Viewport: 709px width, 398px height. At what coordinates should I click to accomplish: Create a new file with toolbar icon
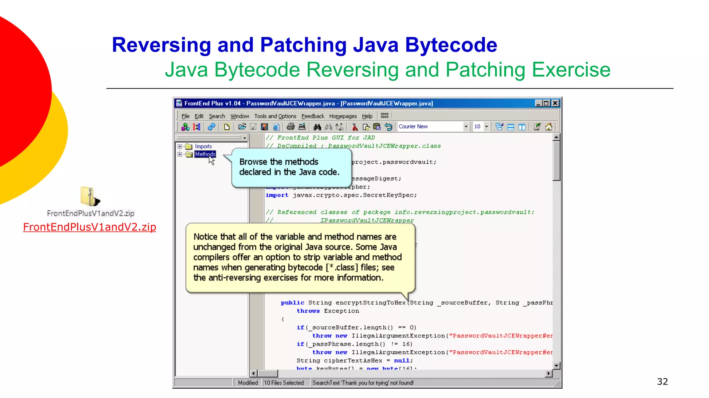227,127
